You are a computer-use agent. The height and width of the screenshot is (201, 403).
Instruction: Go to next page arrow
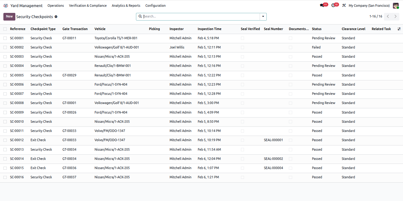[x=395, y=17]
